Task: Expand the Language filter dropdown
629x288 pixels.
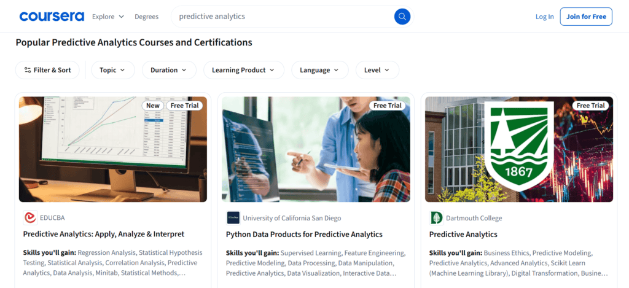Action: click(319, 70)
